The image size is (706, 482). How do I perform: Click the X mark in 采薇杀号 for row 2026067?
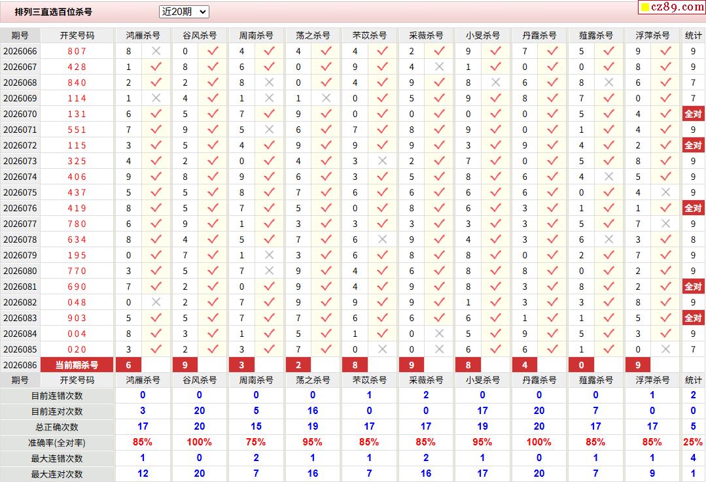[440, 67]
